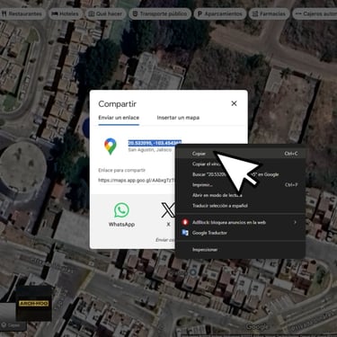The width and height of the screenshot is (337, 337).
Task: Click the Google Traductor icon
Action: [x=185, y=233]
